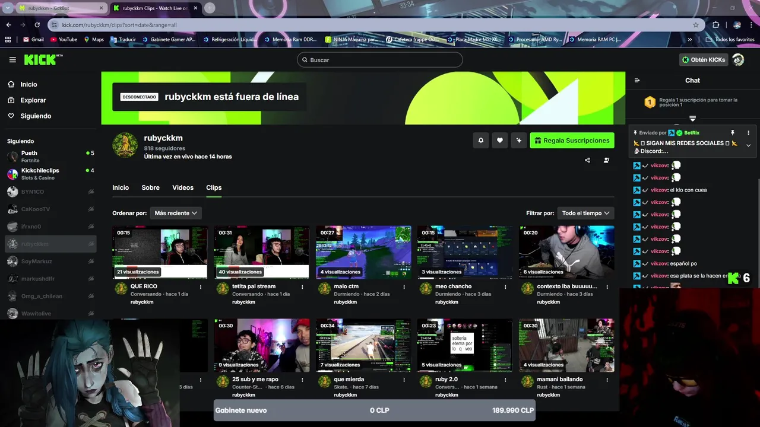Viewport: 760px width, 427px height.
Task: Switch to the Sobre tab
Action: 150,187
